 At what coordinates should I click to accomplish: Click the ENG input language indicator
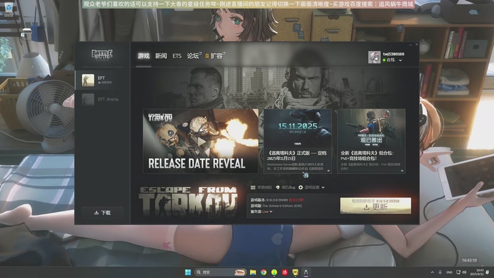click(450, 272)
